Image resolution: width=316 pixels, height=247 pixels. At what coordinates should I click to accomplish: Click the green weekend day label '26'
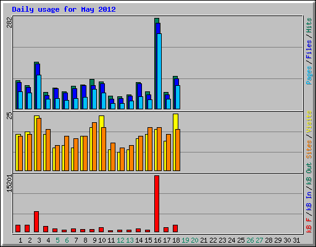pyautogui.click(x=250, y=240)
